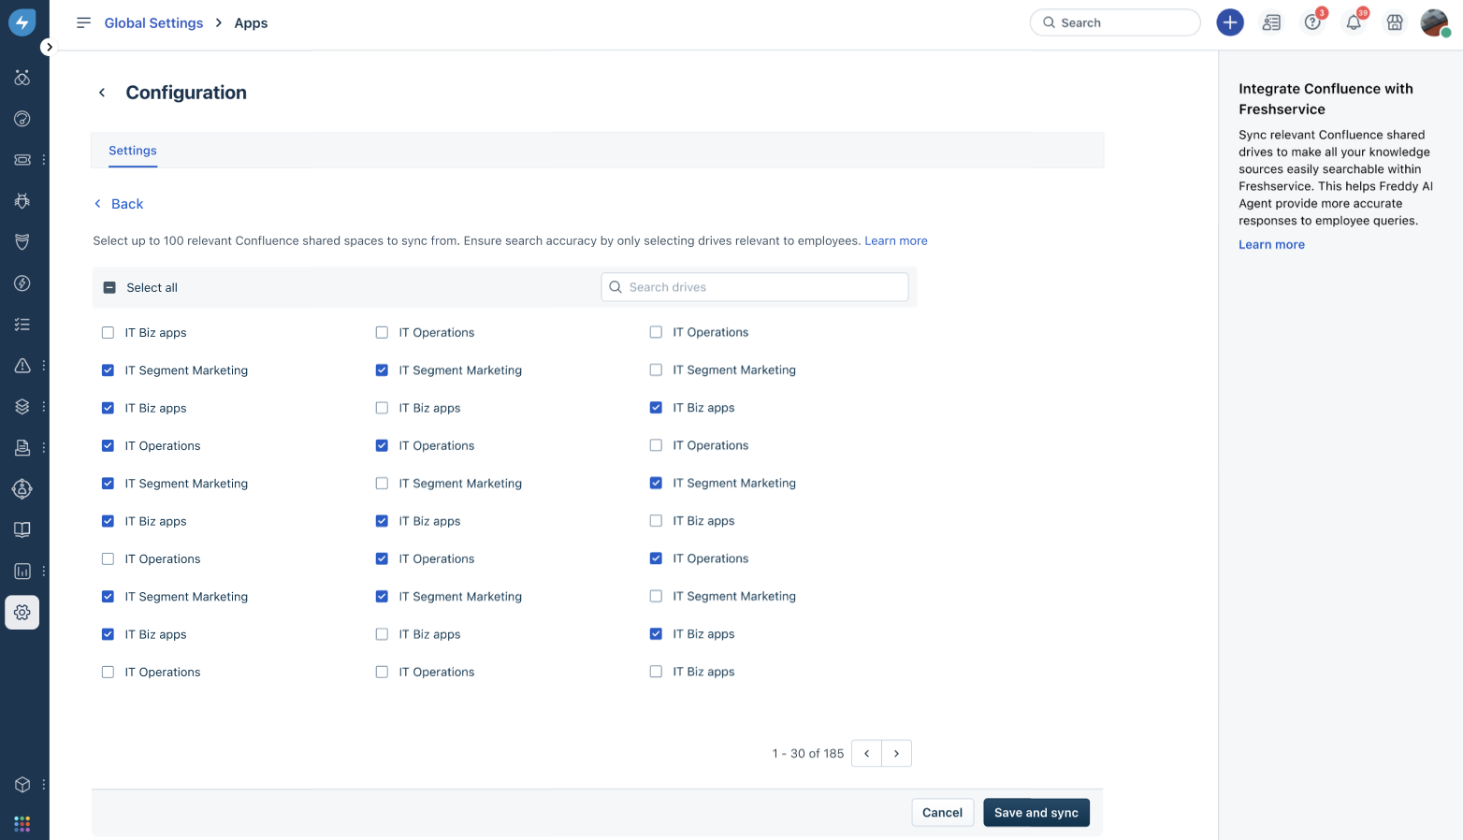
Task: Click the magnifier icon in Search drives
Action: (x=616, y=287)
